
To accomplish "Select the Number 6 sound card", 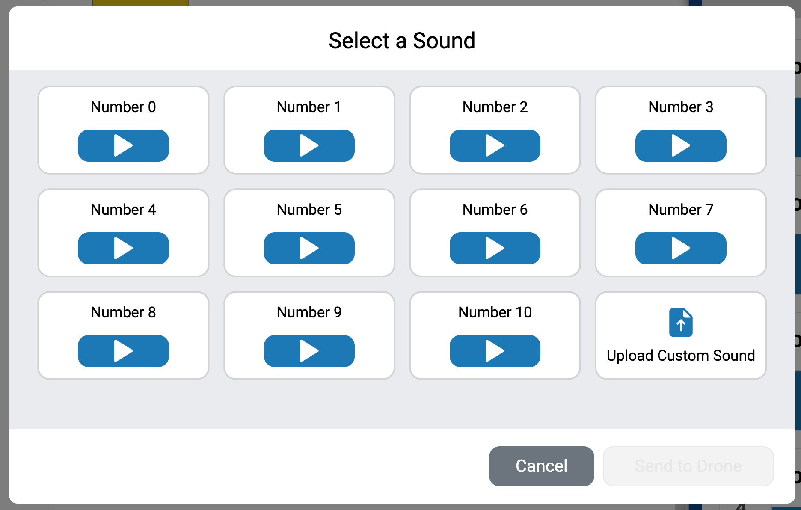I will click(x=495, y=209).
